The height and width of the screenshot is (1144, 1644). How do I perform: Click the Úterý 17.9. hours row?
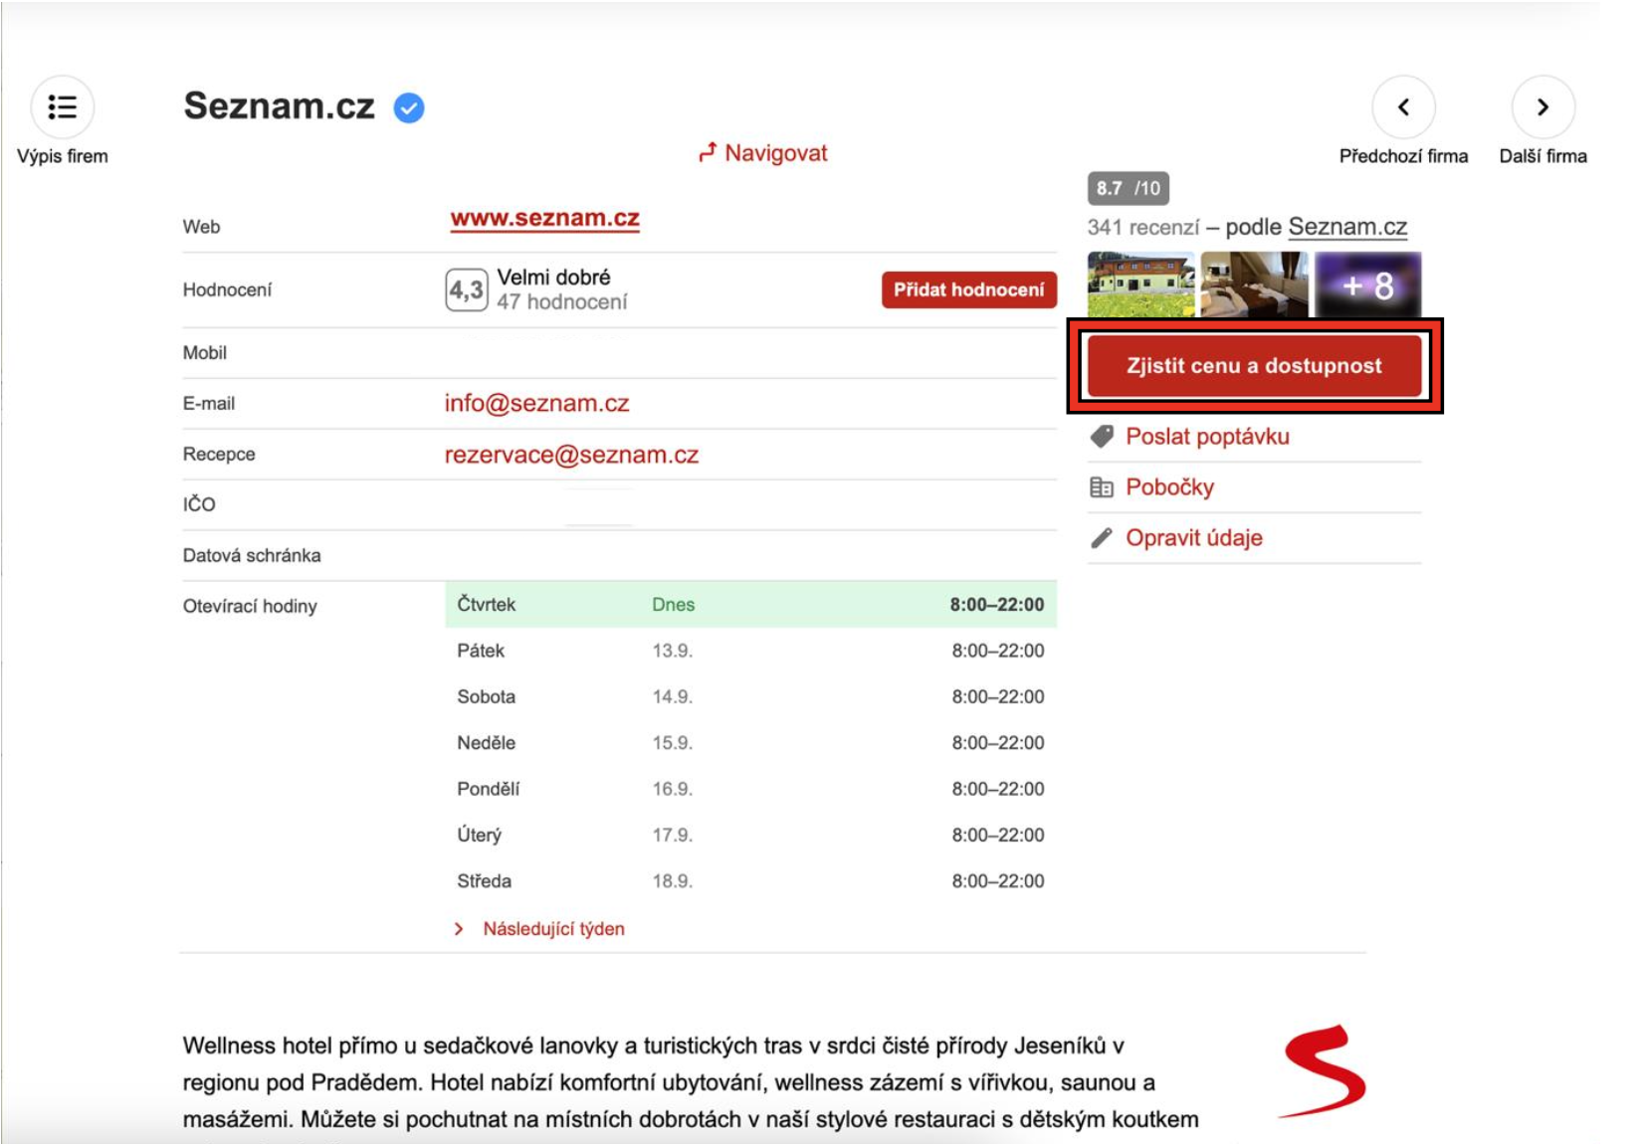click(x=750, y=835)
